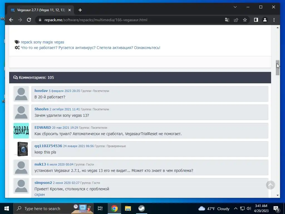
Task: Click the taskbar search box
Action: coord(53,208)
